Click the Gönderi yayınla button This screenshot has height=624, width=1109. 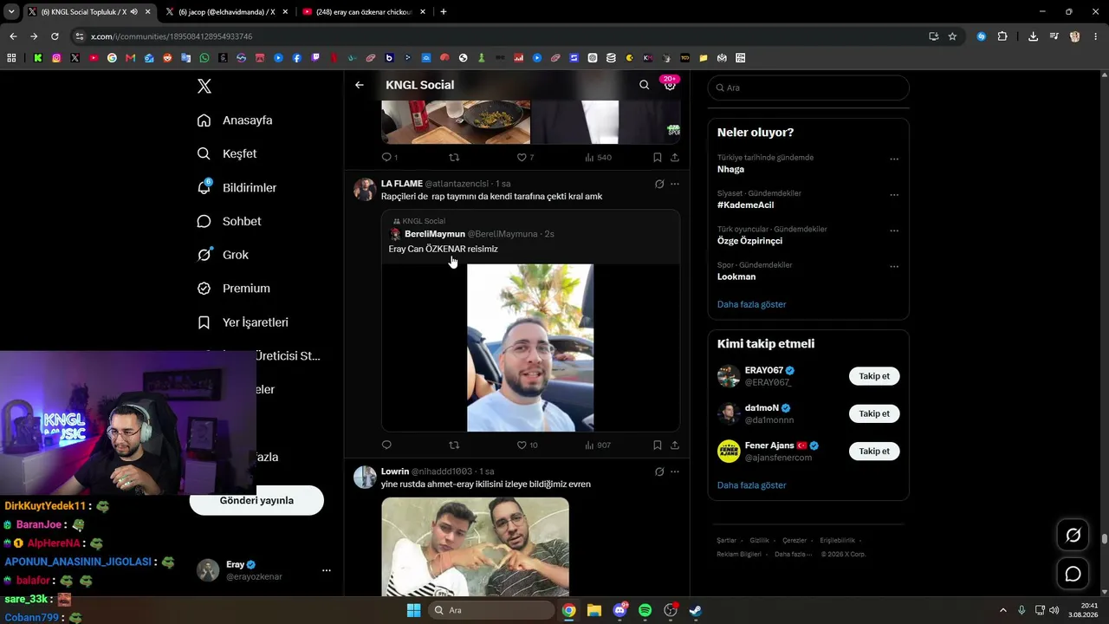(x=256, y=500)
